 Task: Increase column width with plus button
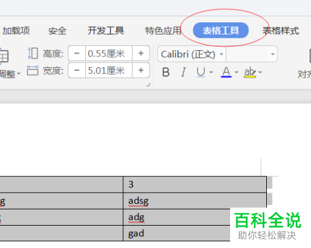(141, 70)
